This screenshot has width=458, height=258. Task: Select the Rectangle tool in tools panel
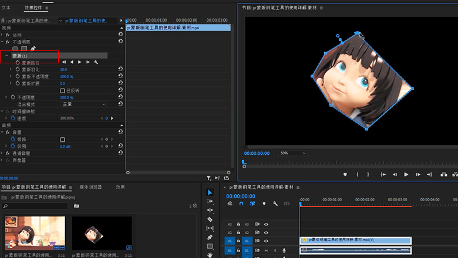210,246
